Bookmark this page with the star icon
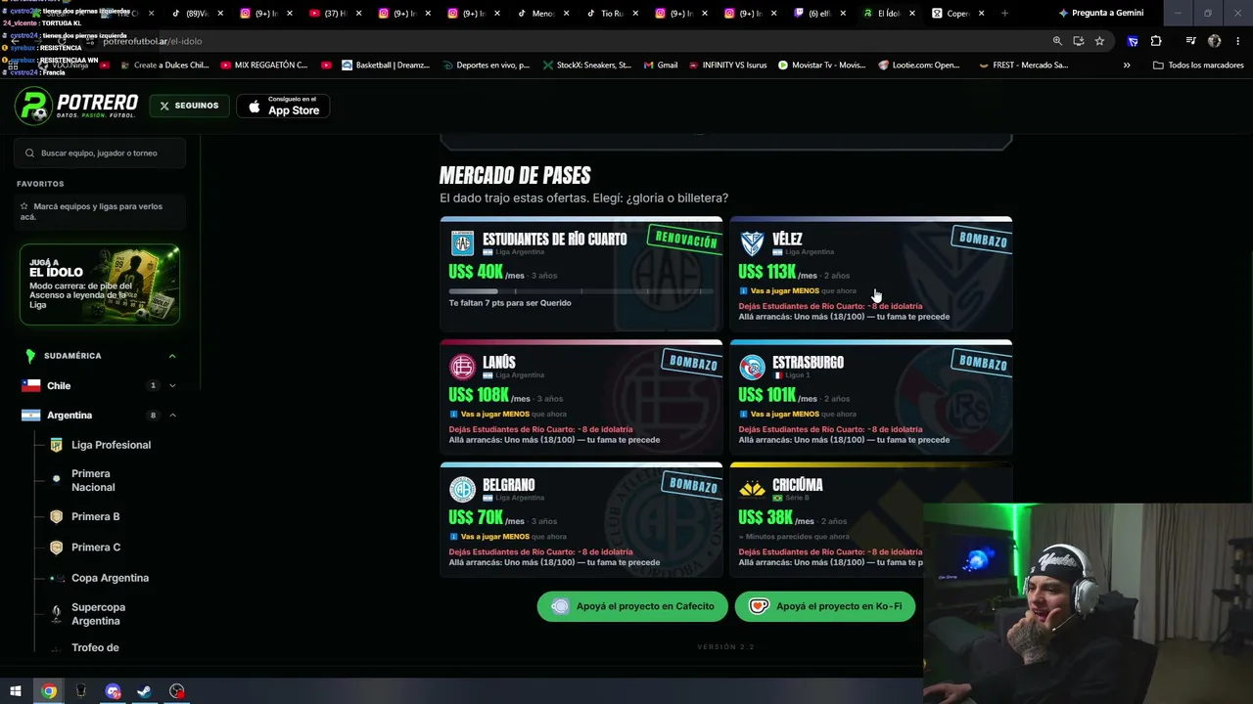 pyautogui.click(x=1099, y=41)
